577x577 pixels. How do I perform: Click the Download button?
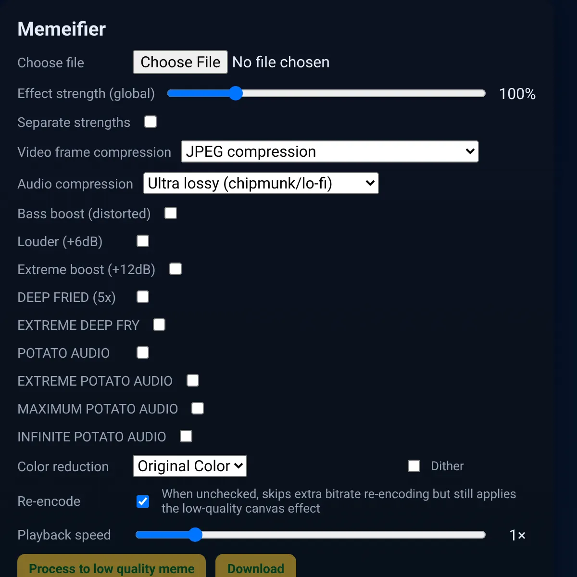(x=255, y=568)
